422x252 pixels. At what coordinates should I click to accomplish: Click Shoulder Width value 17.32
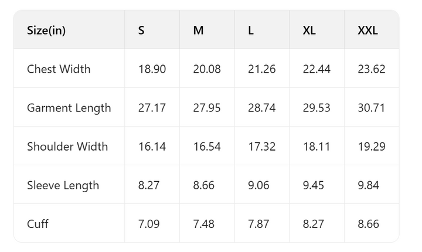(261, 147)
